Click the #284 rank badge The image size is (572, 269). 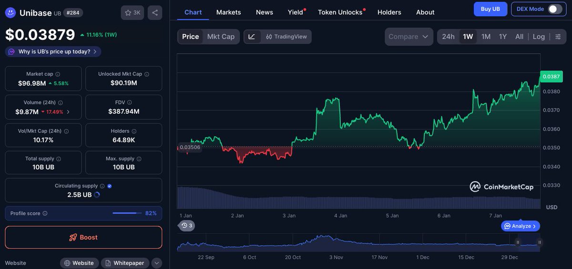pos(73,13)
